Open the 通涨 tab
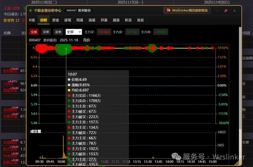 116,20
